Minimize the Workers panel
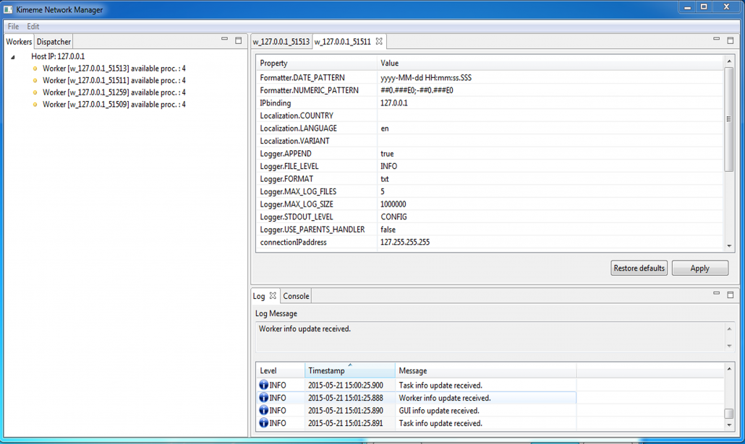This screenshot has width=745, height=444. pos(224,40)
